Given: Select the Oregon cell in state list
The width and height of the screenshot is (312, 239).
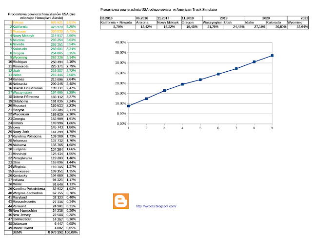Looking at the screenshot, I should (x=29, y=53).
